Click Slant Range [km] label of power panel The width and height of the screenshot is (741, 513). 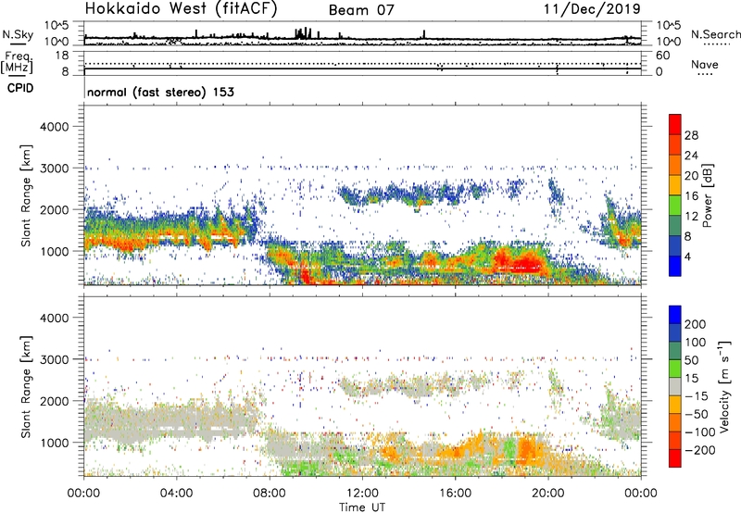26,195
